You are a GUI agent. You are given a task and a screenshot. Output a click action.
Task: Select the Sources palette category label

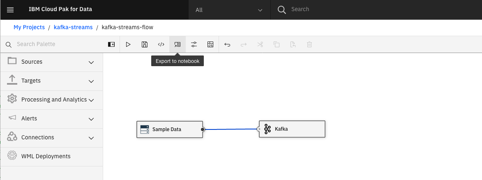click(x=32, y=62)
